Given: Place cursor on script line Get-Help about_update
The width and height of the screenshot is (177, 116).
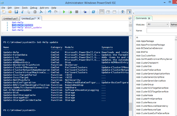Looking at the screenshot, I should click(27, 27).
